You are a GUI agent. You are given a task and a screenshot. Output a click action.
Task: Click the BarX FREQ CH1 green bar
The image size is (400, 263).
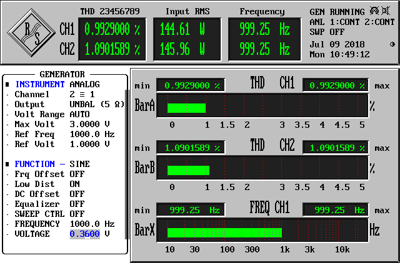(224, 232)
